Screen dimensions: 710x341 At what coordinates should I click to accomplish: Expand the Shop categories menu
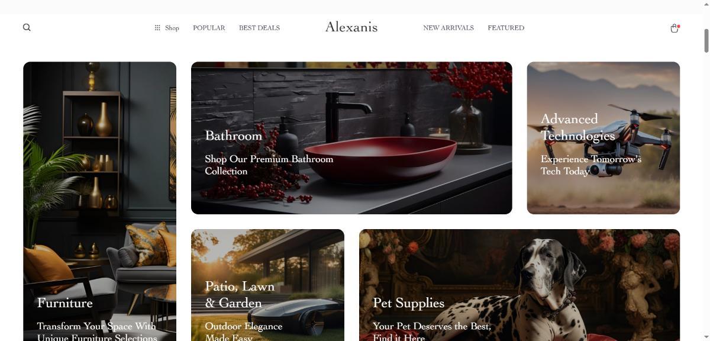167,28
